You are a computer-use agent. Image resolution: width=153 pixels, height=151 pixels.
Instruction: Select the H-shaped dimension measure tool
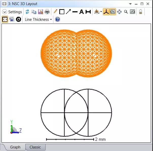coord(88,12)
